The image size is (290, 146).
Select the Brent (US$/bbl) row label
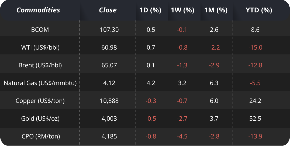(x=40, y=65)
